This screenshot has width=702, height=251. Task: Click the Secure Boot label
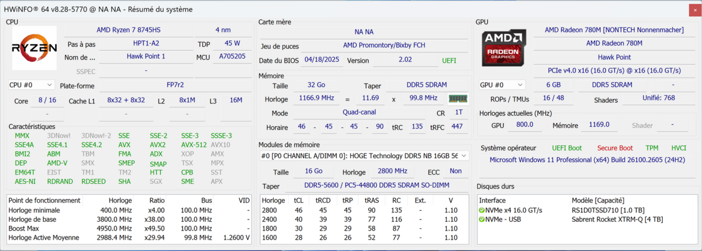tap(615, 148)
